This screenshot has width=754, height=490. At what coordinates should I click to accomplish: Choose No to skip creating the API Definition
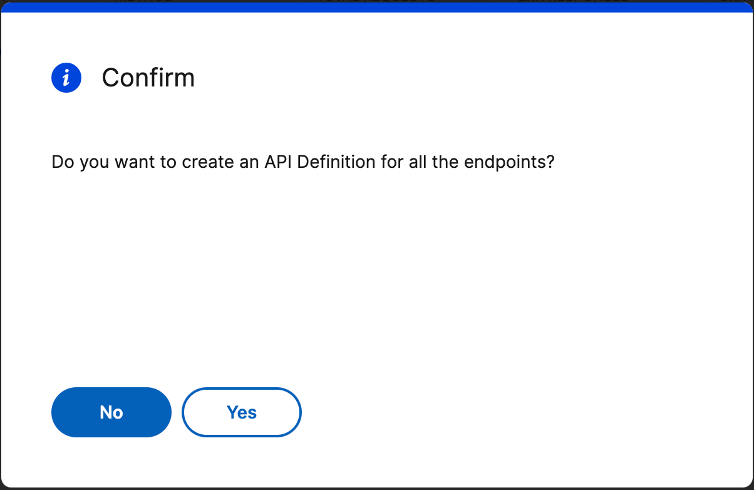(x=111, y=412)
